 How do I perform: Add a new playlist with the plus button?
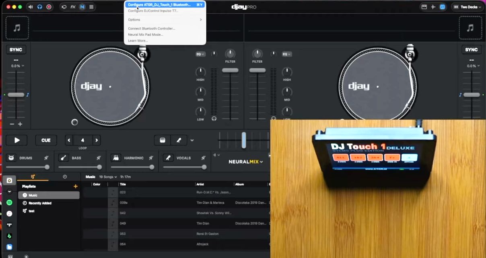(x=76, y=186)
